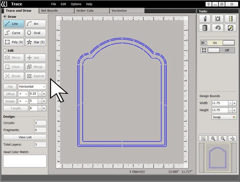Decrease the Rotate value with minus
This screenshot has height=182, width=240.
coord(40,101)
